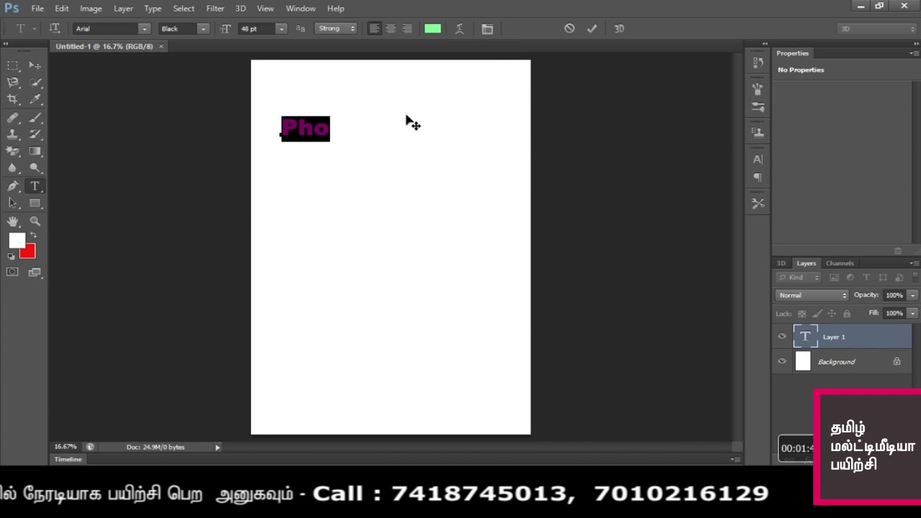921x518 pixels.
Task: Open the 48 pt font size dropdown
Action: coord(281,29)
